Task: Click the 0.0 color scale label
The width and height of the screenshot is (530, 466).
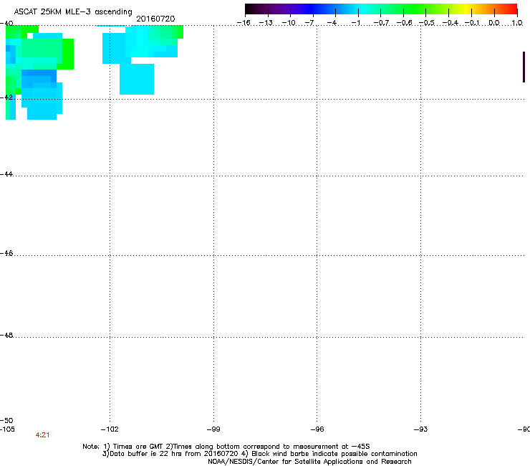Action: click(x=494, y=23)
